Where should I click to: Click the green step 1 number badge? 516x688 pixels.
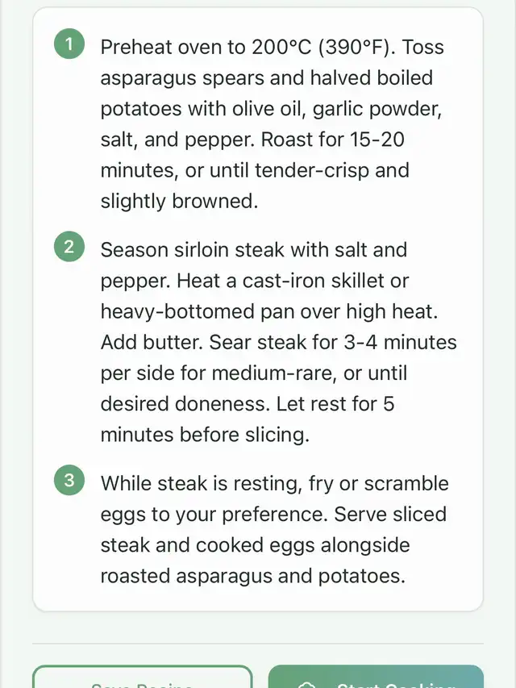click(x=69, y=45)
